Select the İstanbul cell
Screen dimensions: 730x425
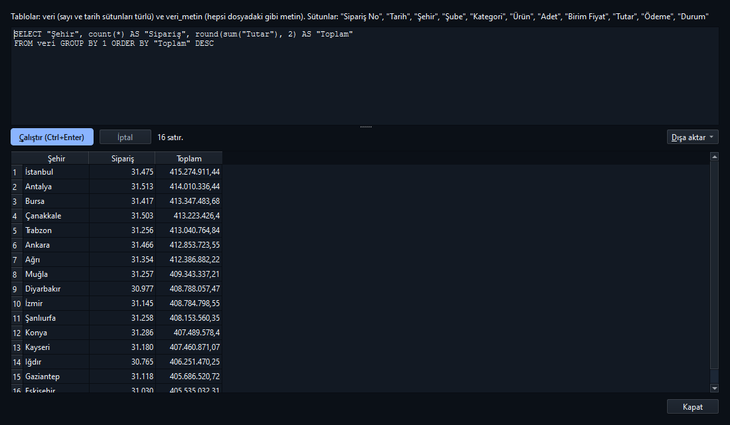tap(56, 172)
